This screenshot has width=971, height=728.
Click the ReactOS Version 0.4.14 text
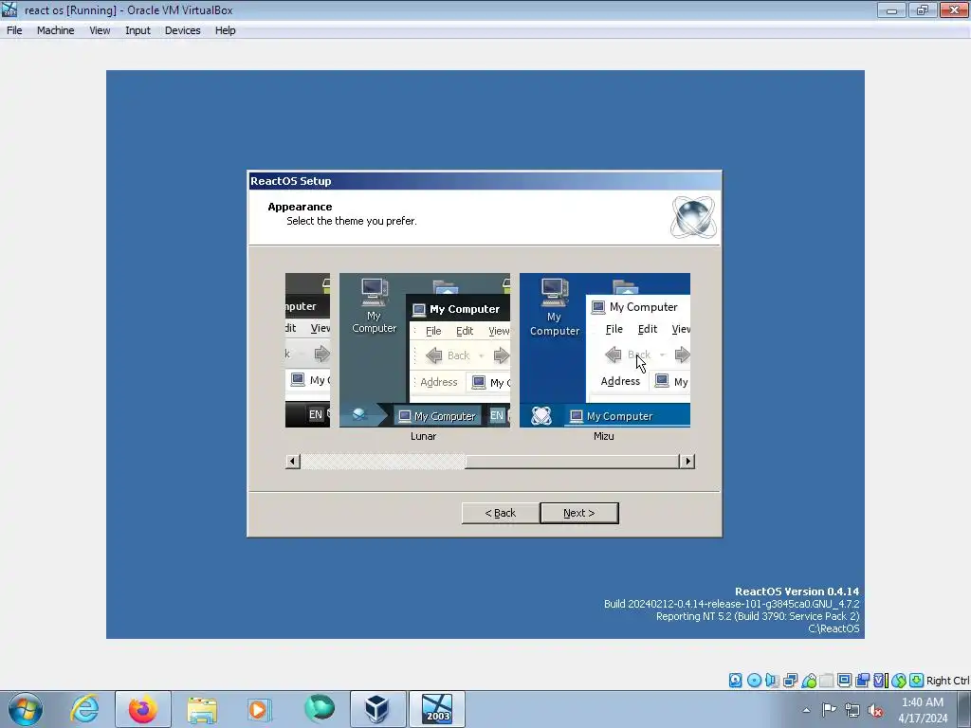click(797, 591)
